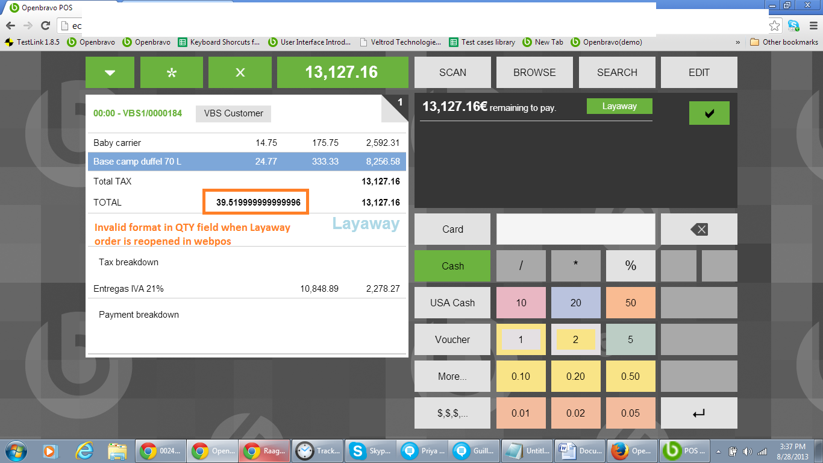
Task: Click the green asterisk button beside the menu arrow
Action: (x=172, y=72)
